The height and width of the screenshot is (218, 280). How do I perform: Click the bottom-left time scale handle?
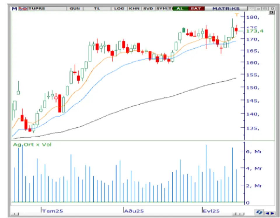15,214
